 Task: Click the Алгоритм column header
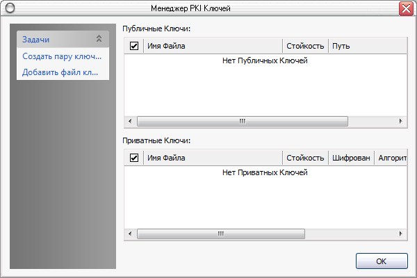coord(391,158)
